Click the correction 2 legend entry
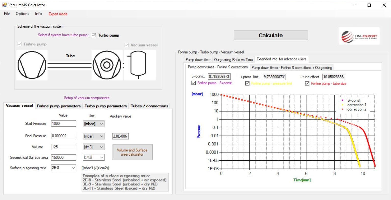 pyautogui.click(x=357, y=109)
